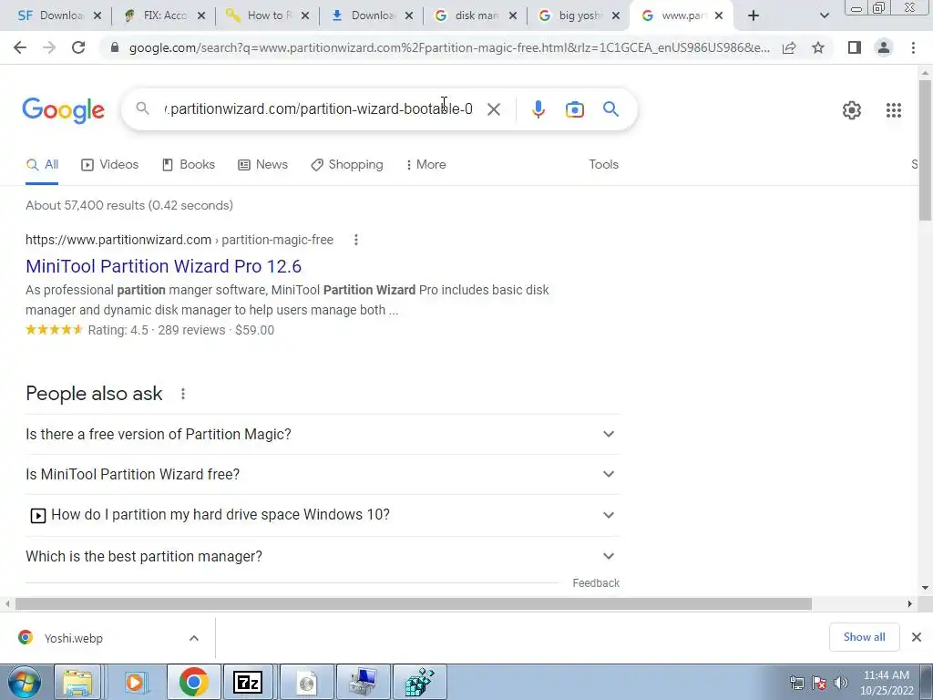Open Chrome three-dot menu

pos(913,47)
